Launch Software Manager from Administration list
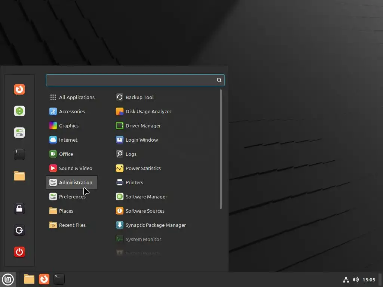 166,197
